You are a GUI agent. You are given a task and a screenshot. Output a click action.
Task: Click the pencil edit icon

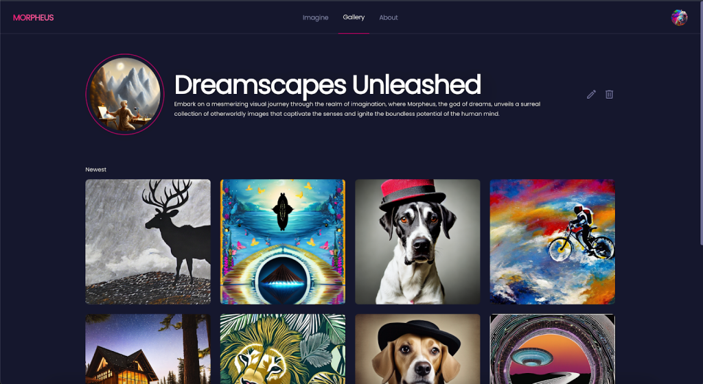[591, 95]
